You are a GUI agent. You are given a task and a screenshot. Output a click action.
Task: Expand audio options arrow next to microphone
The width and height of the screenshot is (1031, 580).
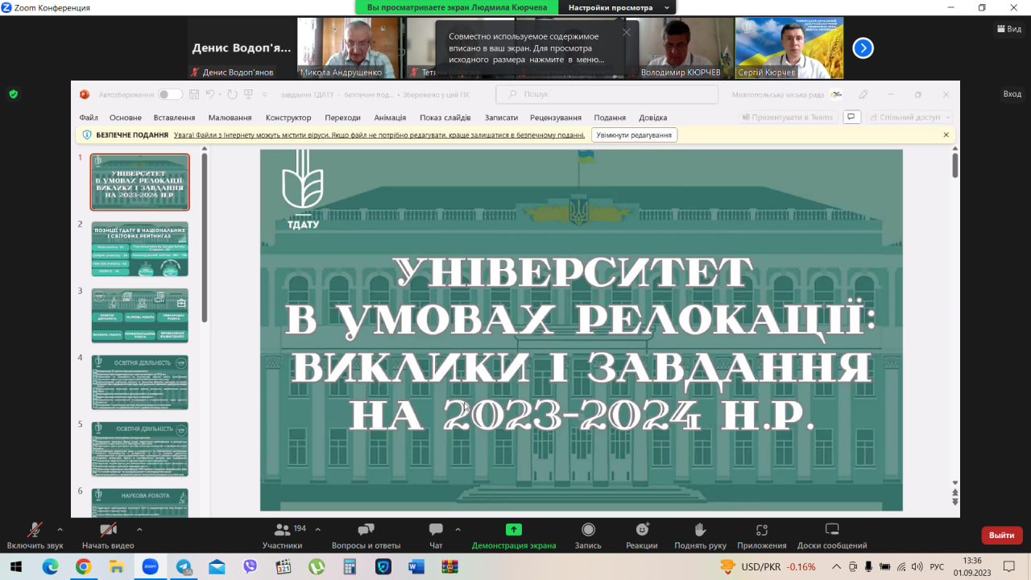tap(60, 529)
